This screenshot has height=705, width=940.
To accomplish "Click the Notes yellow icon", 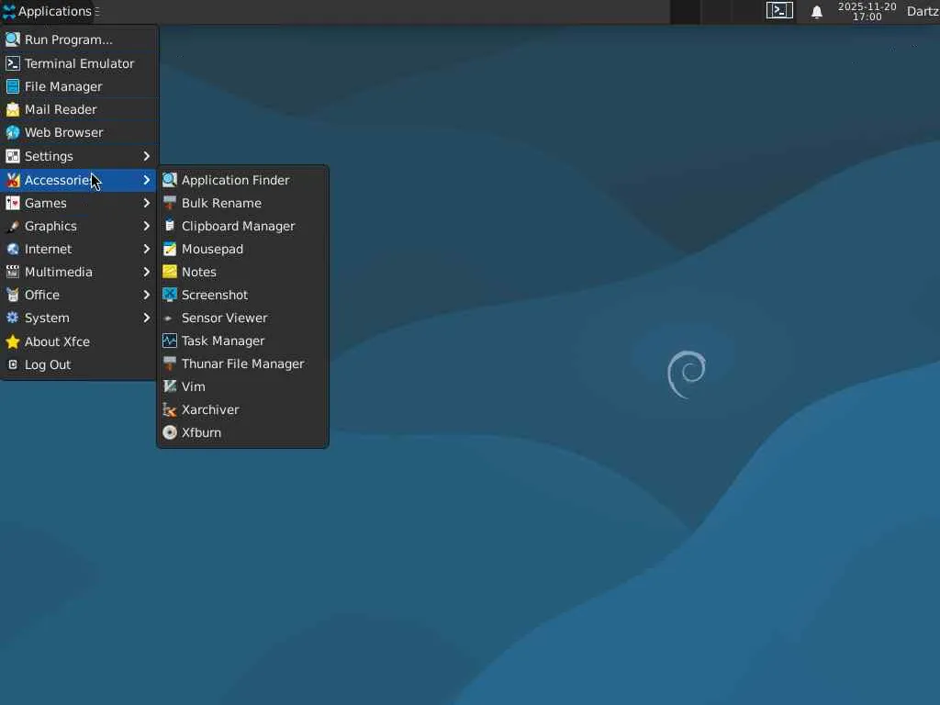I will point(170,272).
